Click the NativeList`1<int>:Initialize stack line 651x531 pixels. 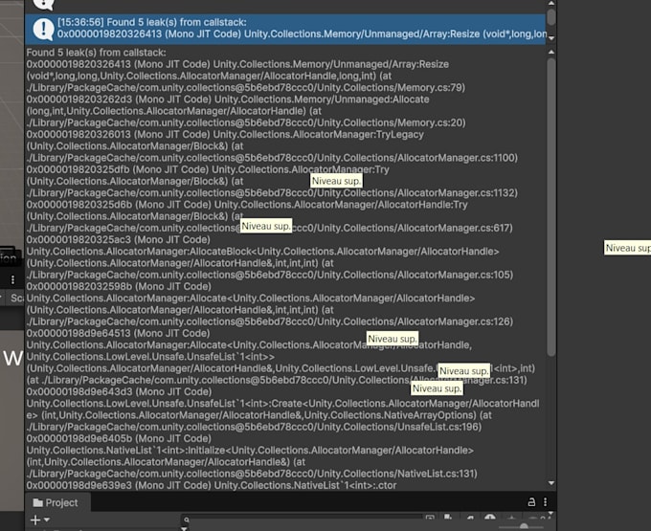[250, 451]
